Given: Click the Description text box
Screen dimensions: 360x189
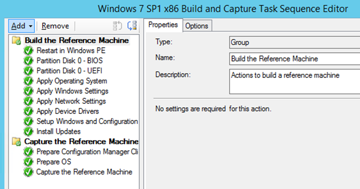Looking at the screenshot, I should (x=295, y=81).
